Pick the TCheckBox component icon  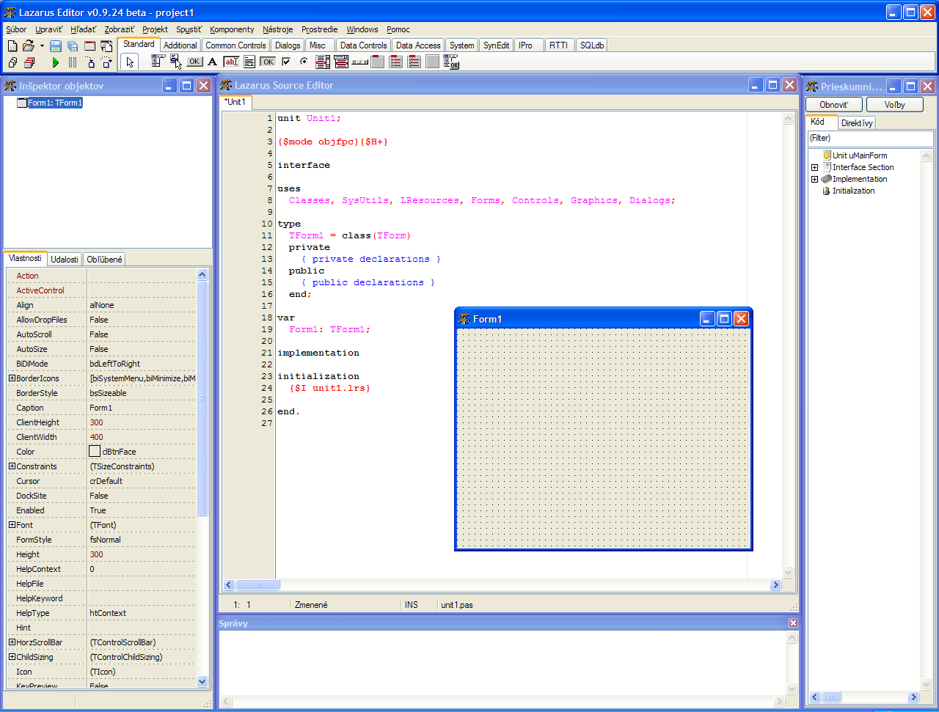(286, 62)
